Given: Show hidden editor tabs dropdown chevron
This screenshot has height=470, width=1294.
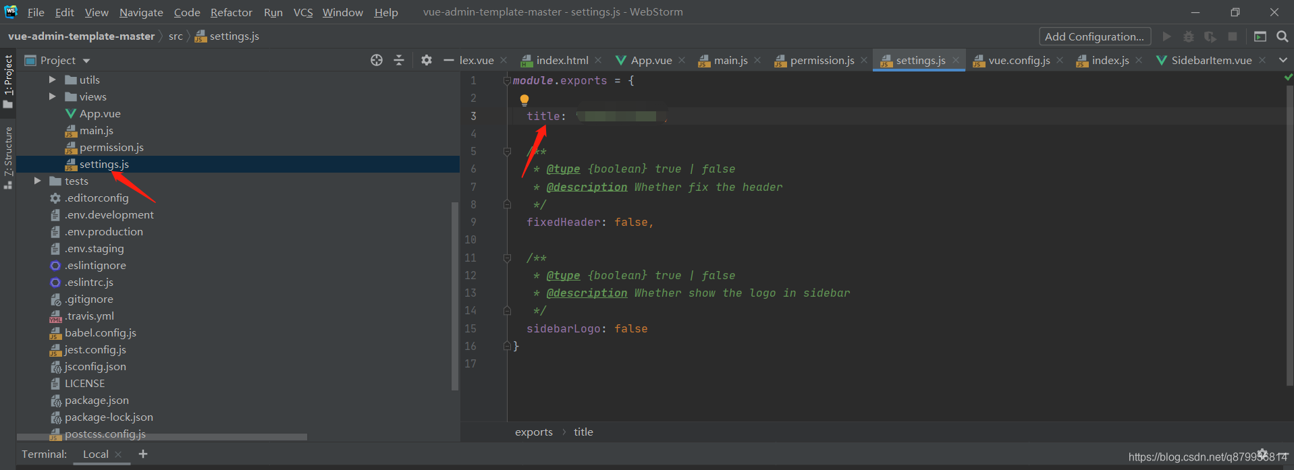Looking at the screenshot, I should pyautogui.click(x=1283, y=60).
